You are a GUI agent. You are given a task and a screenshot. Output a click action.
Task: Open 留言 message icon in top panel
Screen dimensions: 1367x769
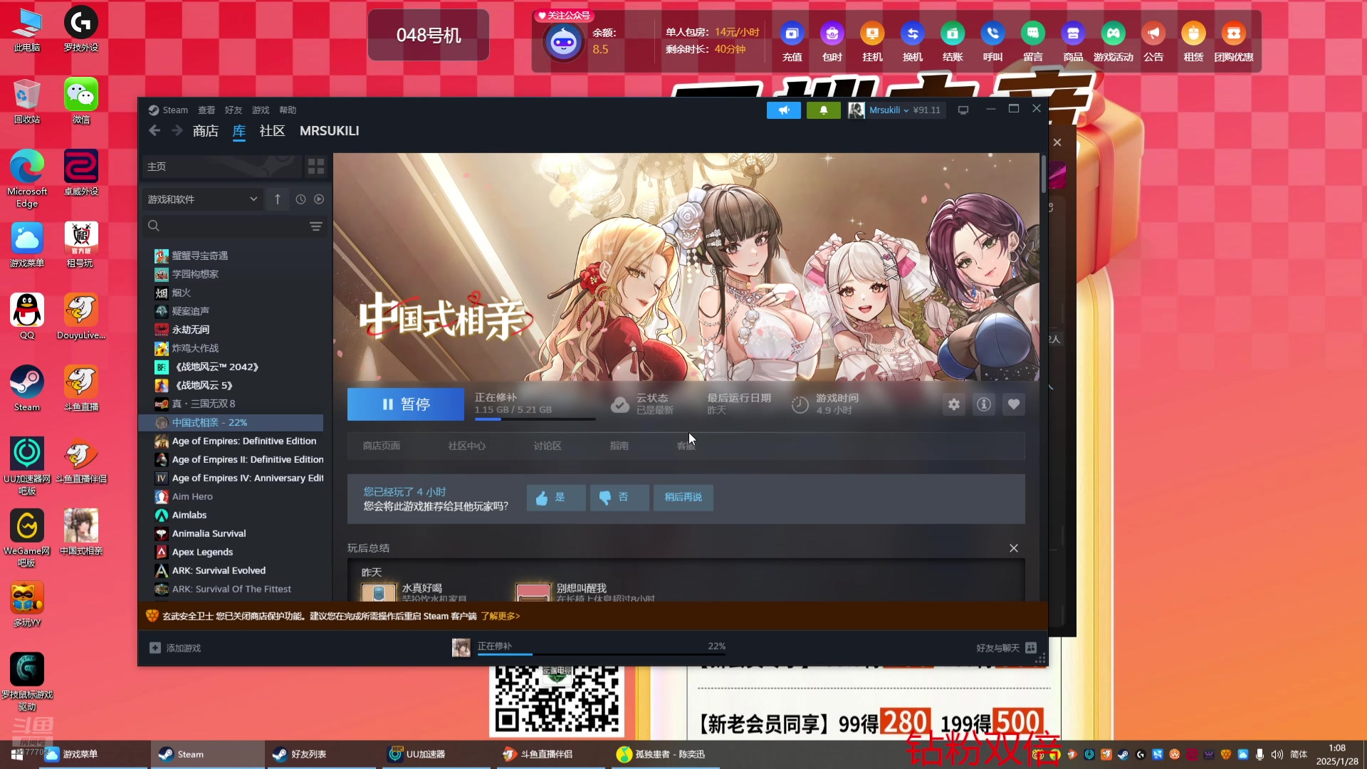[x=1032, y=33]
